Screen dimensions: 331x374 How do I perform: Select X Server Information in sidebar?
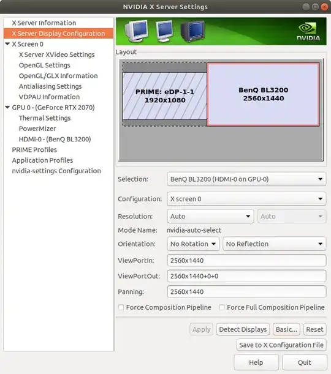pos(44,23)
